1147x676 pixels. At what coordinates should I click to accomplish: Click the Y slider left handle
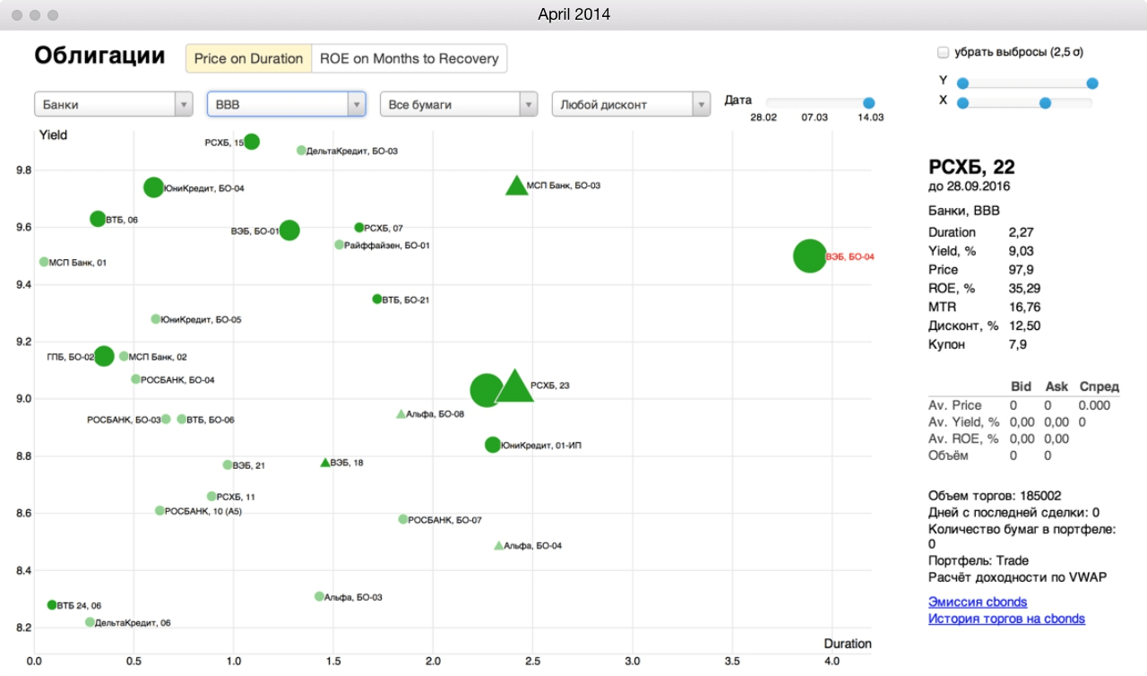[x=962, y=83]
